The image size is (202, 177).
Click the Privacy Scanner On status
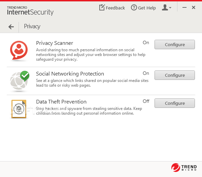click(x=146, y=42)
